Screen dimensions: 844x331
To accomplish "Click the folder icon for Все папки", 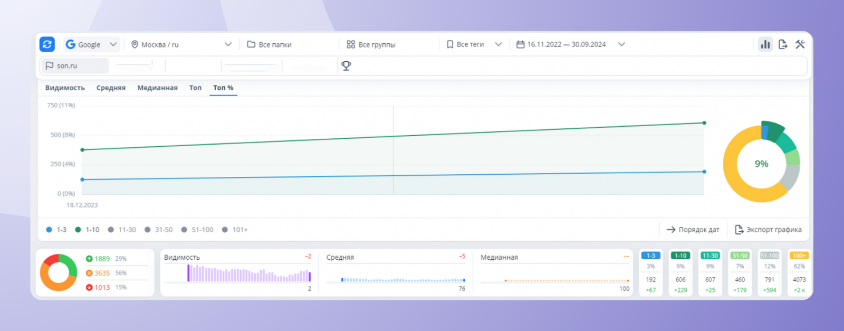I will (x=251, y=44).
